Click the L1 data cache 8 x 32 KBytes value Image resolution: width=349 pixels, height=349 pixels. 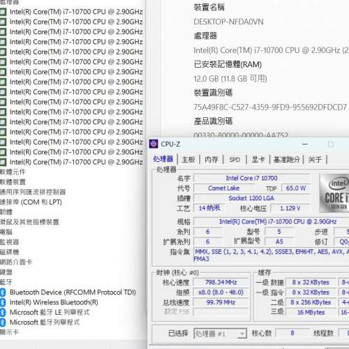[x=311, y=282]
